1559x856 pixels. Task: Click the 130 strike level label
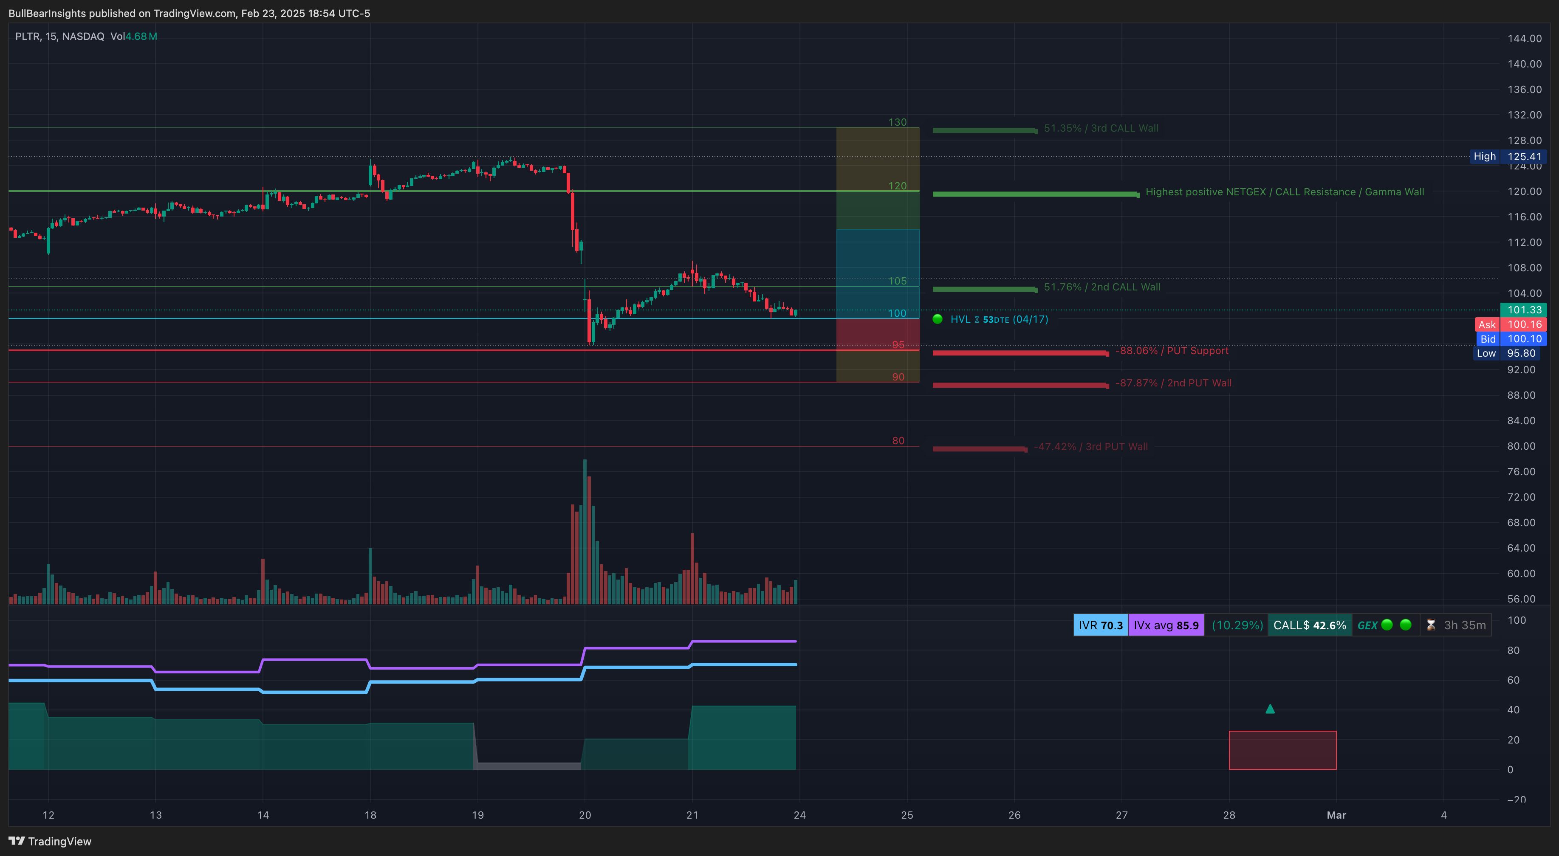pyautogui.click(x=898, y=122)
